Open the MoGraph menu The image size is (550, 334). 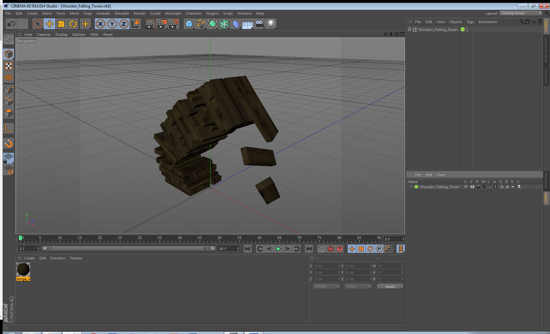click(x=173, y=13)
